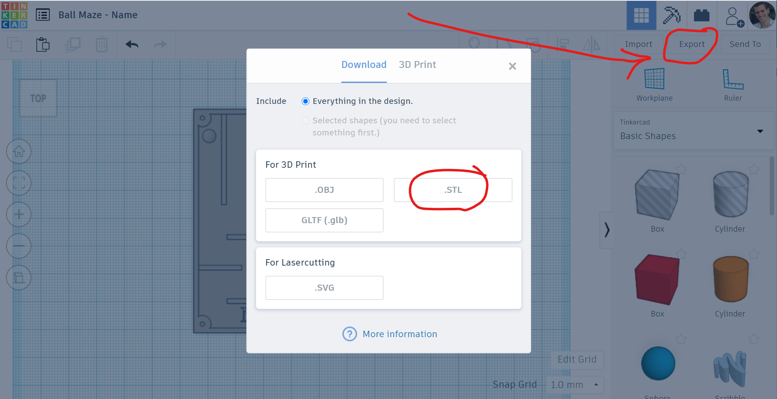This screenshot has height=399, width=777.
Task: Click the Align tool icon
Action: 563,44
